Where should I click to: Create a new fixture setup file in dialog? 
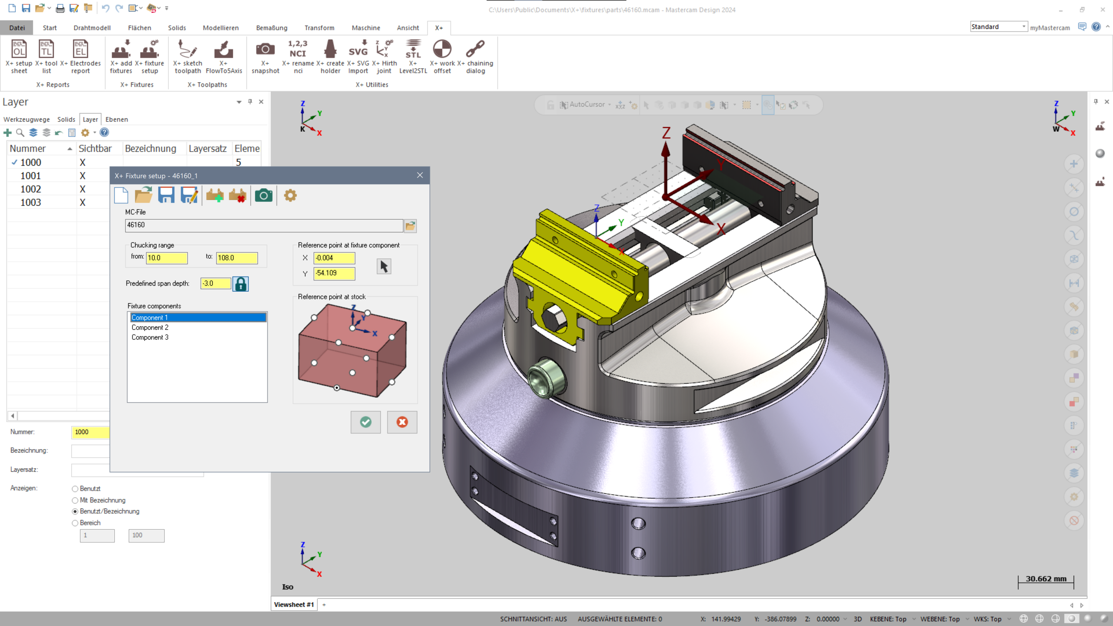point(121,195)
